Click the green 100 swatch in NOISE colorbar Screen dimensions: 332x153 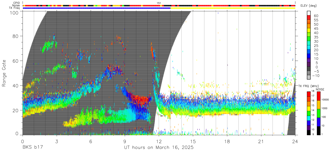[x=318, y=113]
